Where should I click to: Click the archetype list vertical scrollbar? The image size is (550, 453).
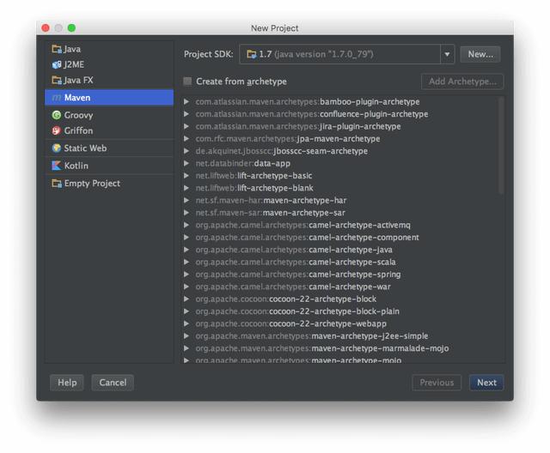[501, 145]
